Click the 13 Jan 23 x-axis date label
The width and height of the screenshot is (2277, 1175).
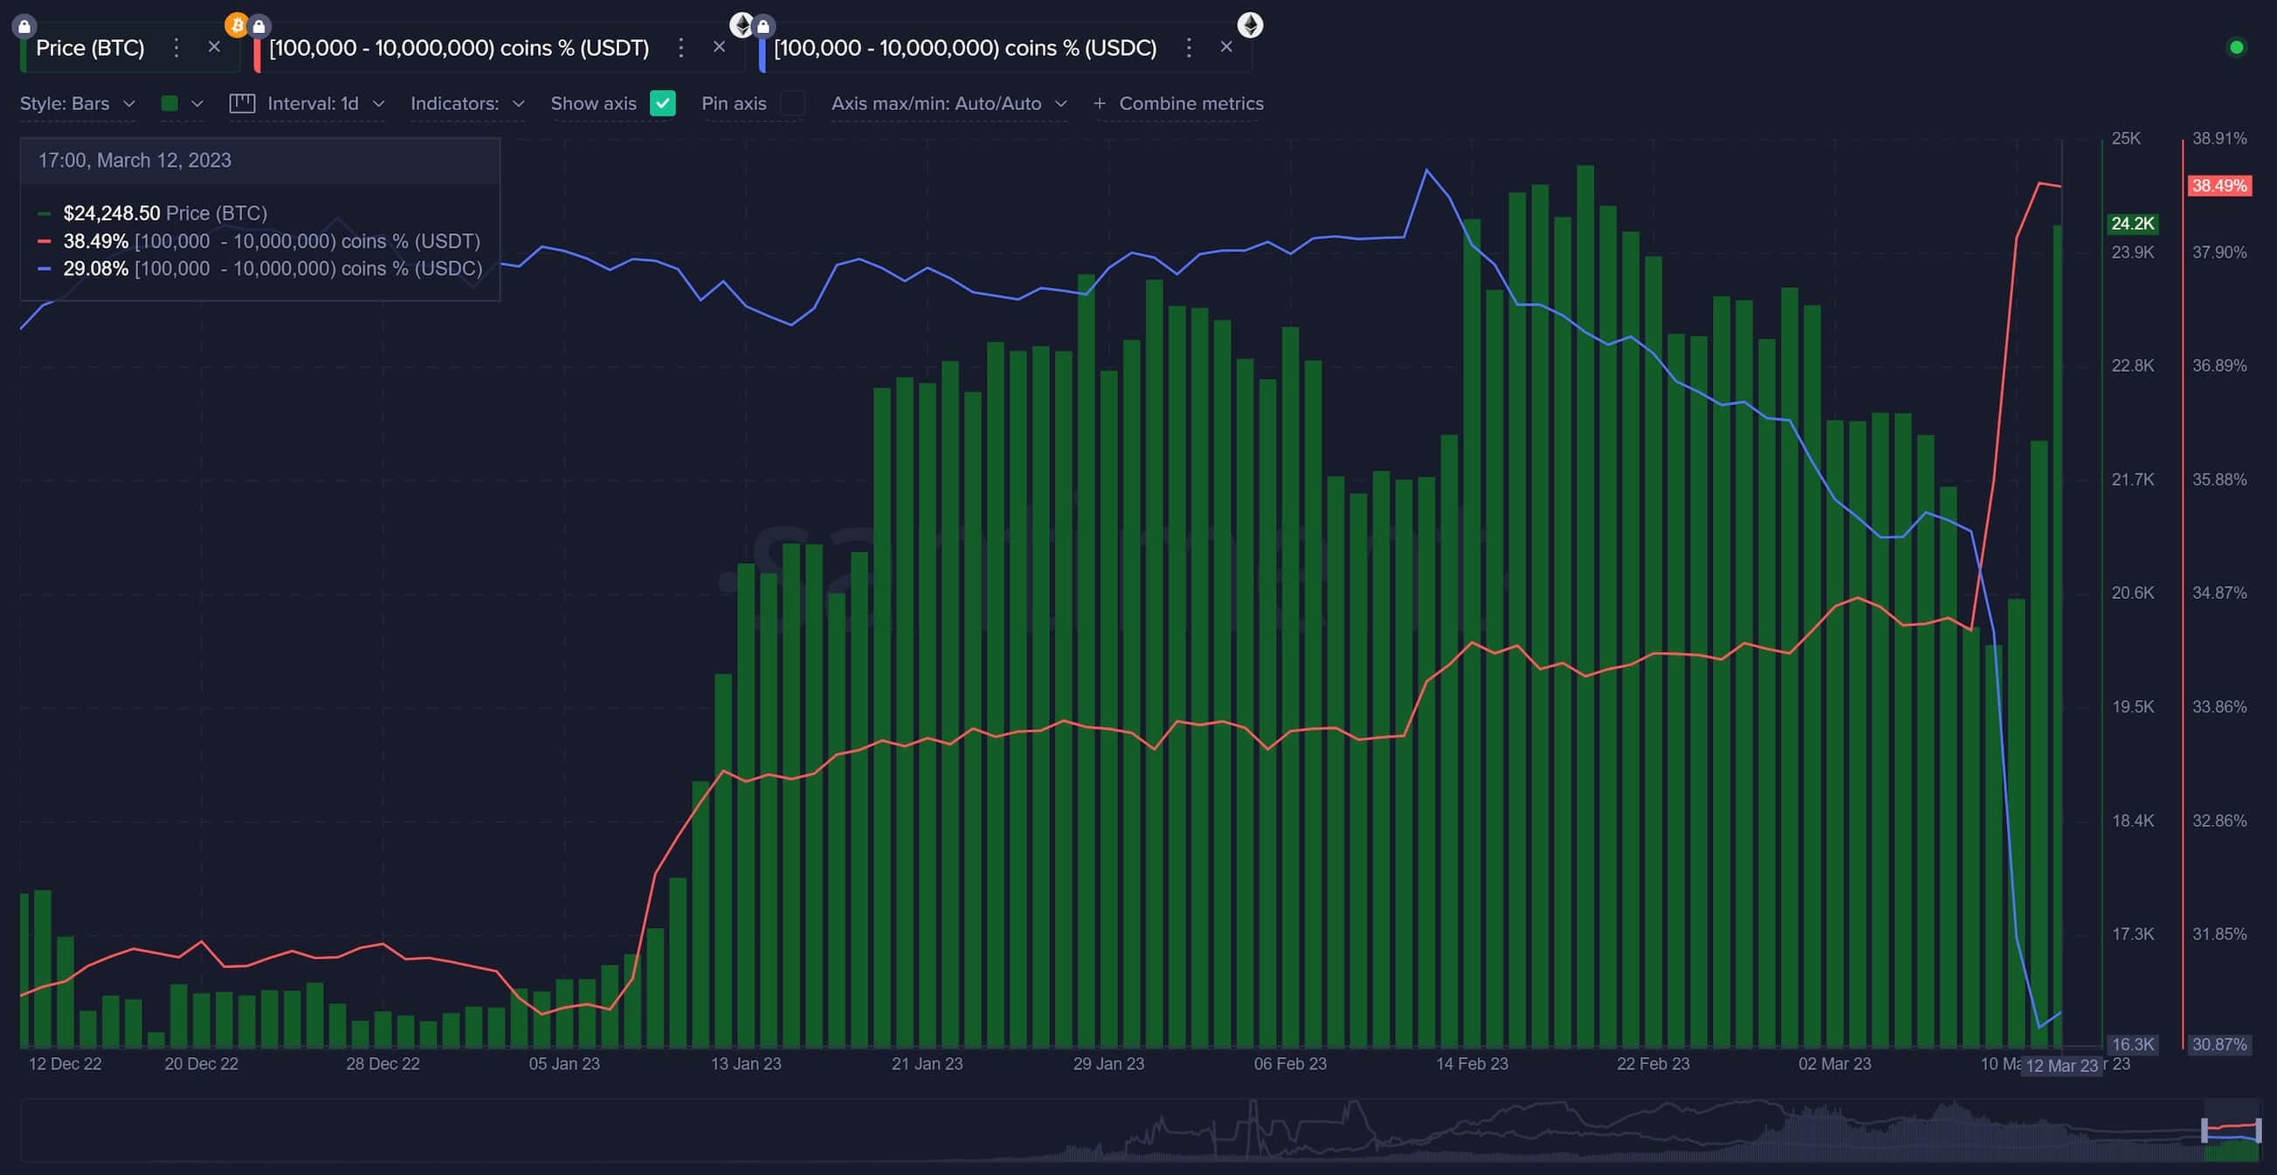746,1063
